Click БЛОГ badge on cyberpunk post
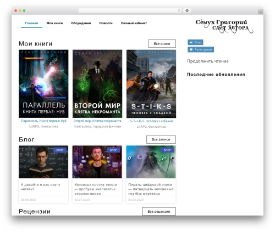The image size is (275, 232). [x=113, y=150]
